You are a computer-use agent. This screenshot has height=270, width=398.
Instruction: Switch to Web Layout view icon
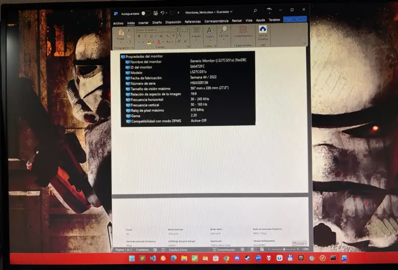tap(262, 250)
